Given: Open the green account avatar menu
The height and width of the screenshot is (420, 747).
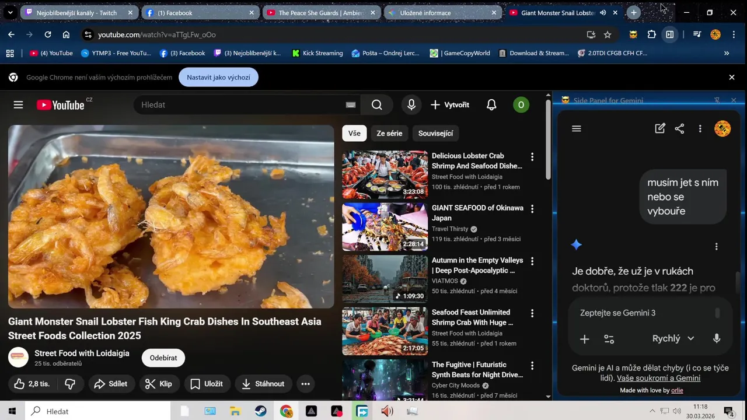Looking at the screenshot, I should [x=521, y=105].
